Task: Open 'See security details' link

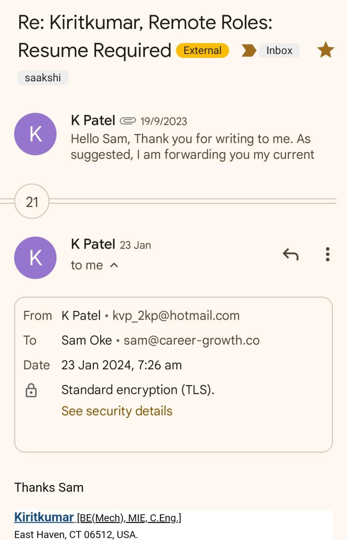Action: [x=117, y=411]
